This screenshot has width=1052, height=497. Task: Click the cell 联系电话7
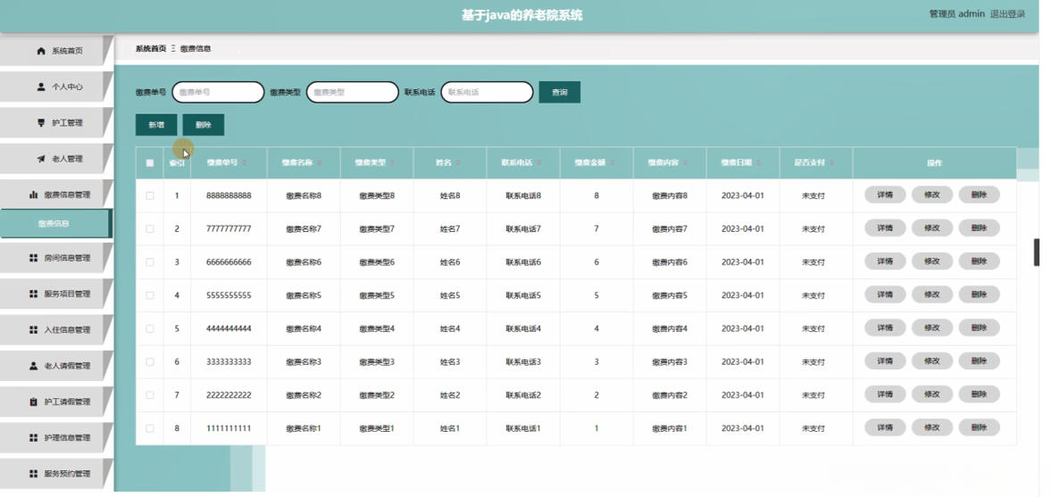523,228
